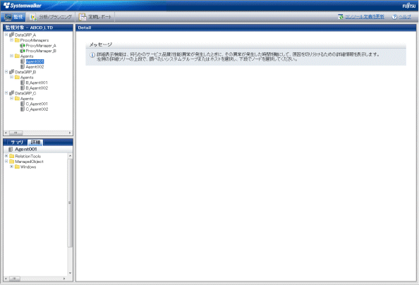
Task: Open the 分析/プランニング tab
Action: (x=51, y=17)
